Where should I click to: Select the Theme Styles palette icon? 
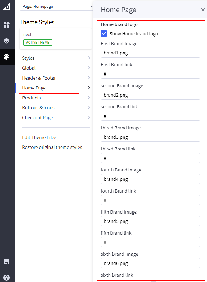coord(7,57)
